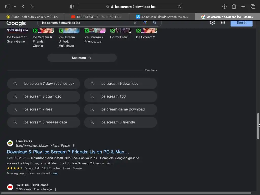The height and width of the screenshot is (195, 260).
Task: Click the Feedback link
Action: (151, 70)
